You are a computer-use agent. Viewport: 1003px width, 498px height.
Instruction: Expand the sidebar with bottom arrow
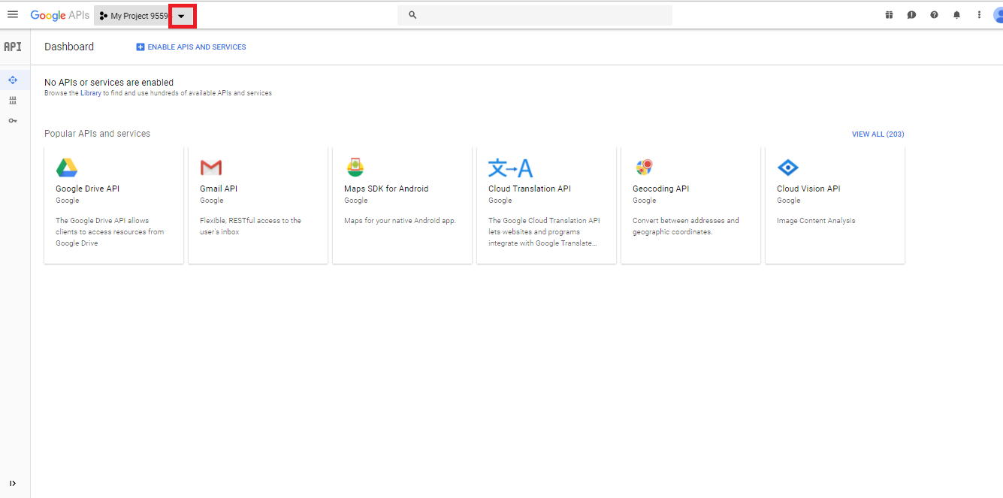click(x=13, y=483)
